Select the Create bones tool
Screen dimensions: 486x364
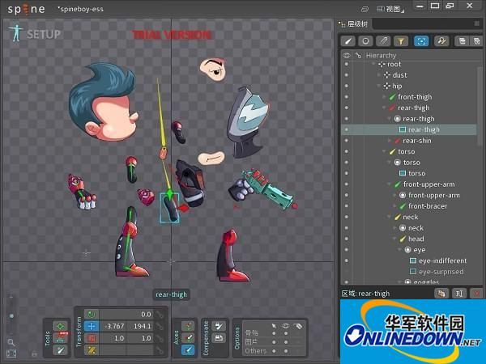click(x=60, y=350)
